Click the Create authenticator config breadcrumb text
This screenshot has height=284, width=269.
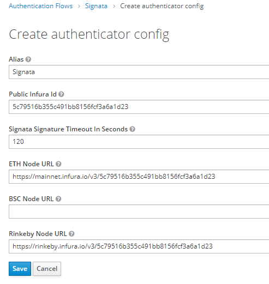click(162, 6)
